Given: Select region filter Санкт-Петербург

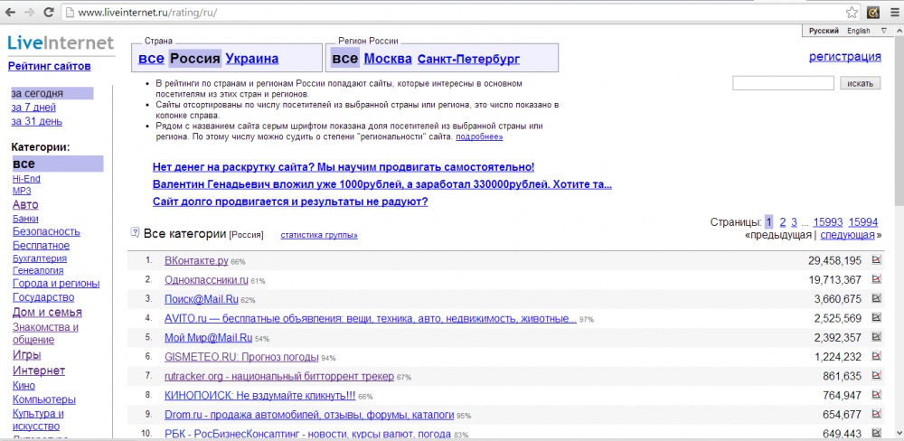Looking at the screenshot, I should (x=468, y=59).
